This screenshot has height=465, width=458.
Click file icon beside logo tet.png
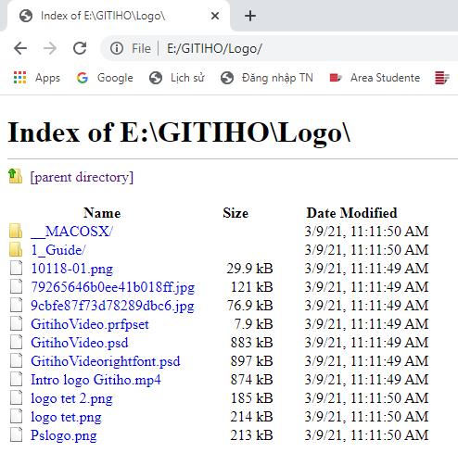[16, 416]
